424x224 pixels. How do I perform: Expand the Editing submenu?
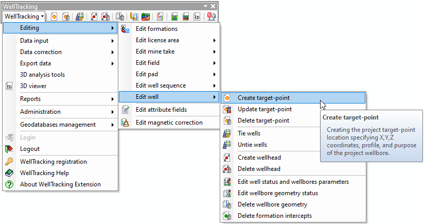(60, 28)
